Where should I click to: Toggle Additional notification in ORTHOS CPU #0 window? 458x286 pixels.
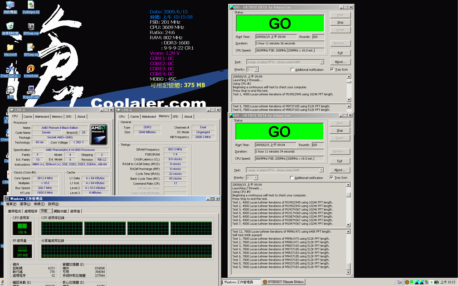click(x=292, y=178)
